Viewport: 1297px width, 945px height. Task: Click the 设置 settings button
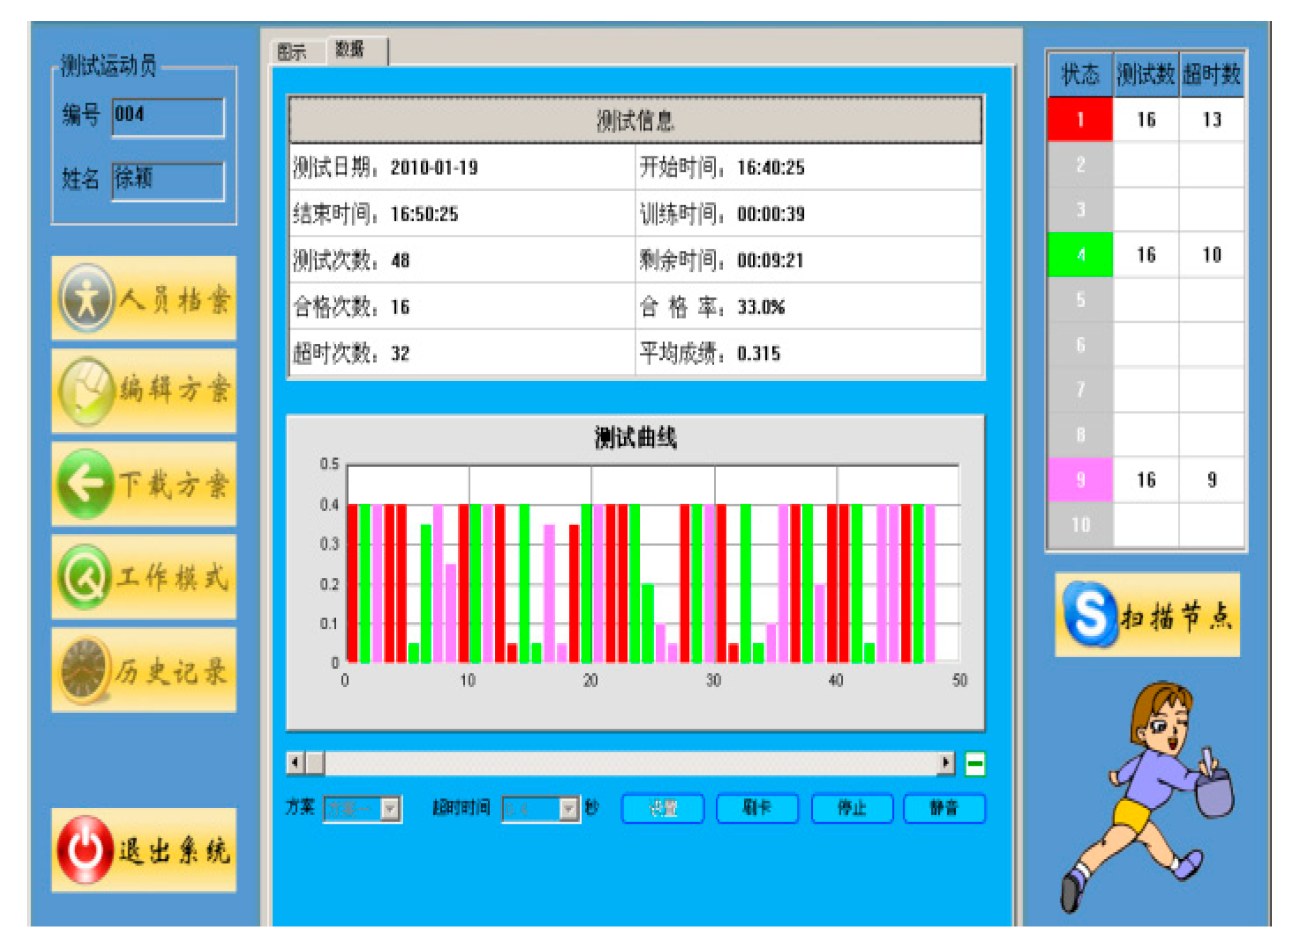click(x=662, y=808)
